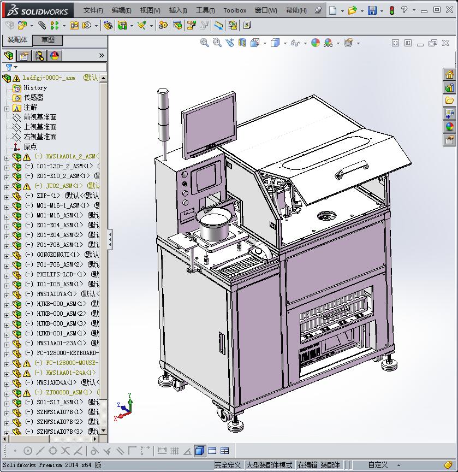
Task: Open the ConfigurationManager tab icon
Action: 39,56
